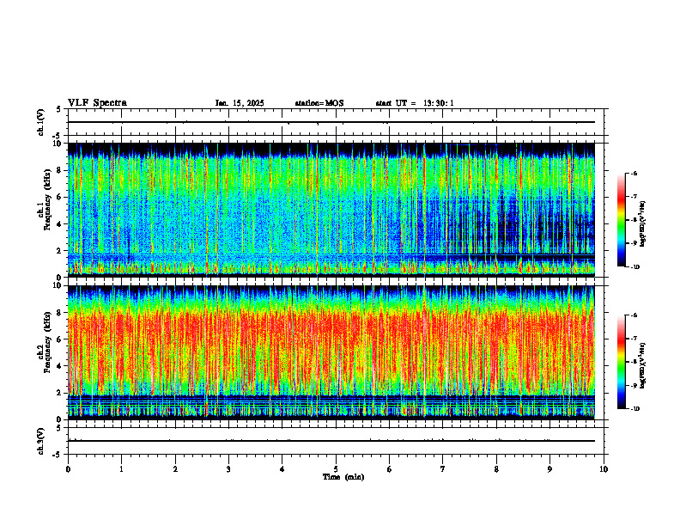Click the "5" tick on the ch.1(V) axis
Screen dimensions: 680x526
tap(59, 109)
